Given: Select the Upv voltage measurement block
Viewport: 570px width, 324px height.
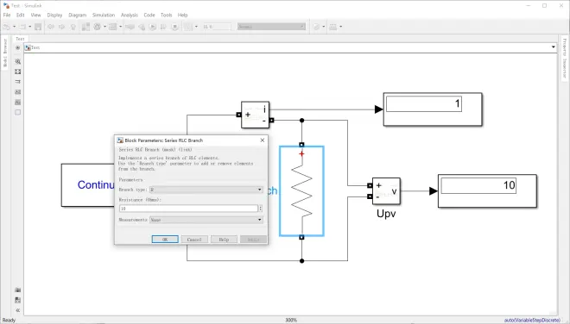Looking at the screenshot, I should (386, 191).
